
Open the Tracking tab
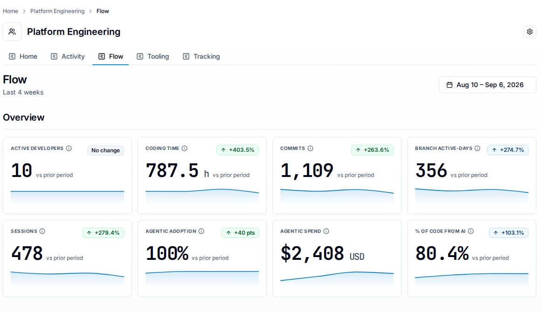(x=201, y=56)
